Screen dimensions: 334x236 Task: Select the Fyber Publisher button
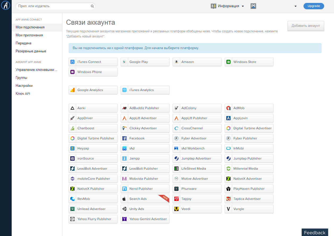[249, 138]
